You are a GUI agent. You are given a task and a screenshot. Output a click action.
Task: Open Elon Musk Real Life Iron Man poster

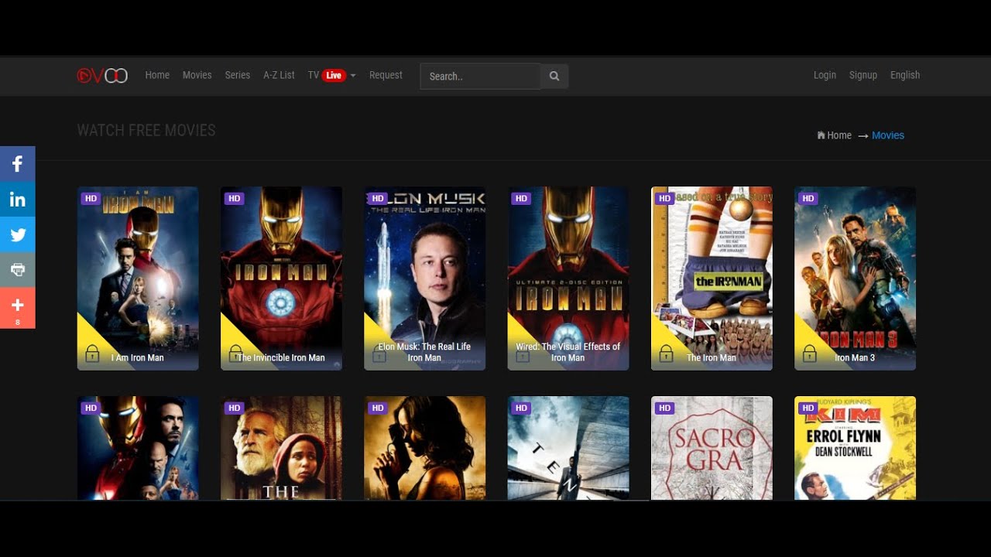pos(425,278)
